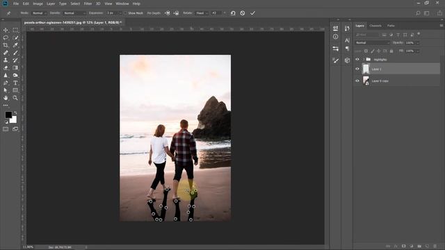Open the Fill slider dropdown
This screenshot has width=445, height=250.
(x=417, y=51)
